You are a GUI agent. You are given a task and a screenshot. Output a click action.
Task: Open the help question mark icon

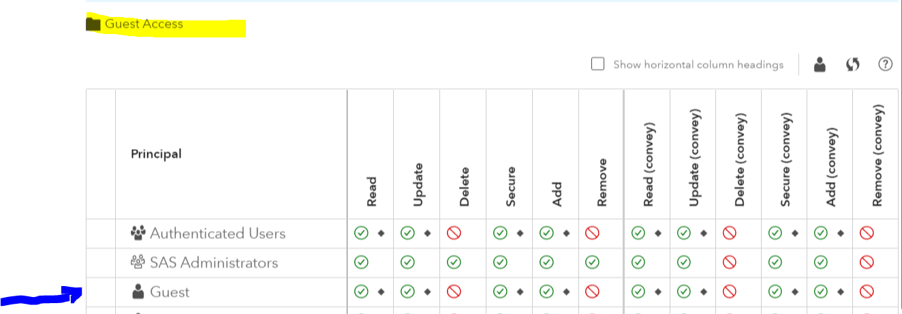(x=885, y=65)
